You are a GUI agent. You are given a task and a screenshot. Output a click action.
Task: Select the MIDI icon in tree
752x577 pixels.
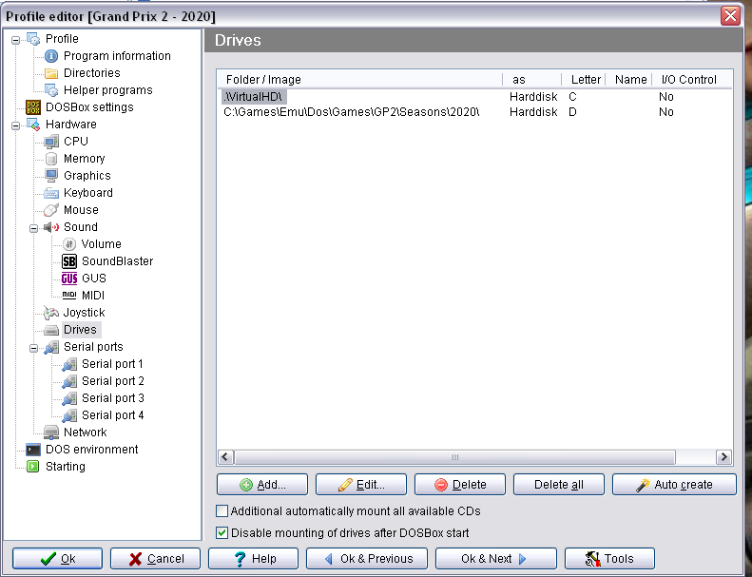(x=69, y=296)
